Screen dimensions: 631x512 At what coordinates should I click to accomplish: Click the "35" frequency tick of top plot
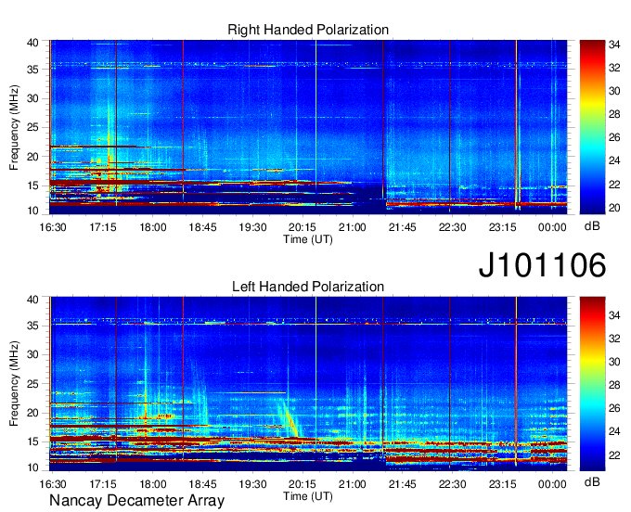[x=32, y=70]
